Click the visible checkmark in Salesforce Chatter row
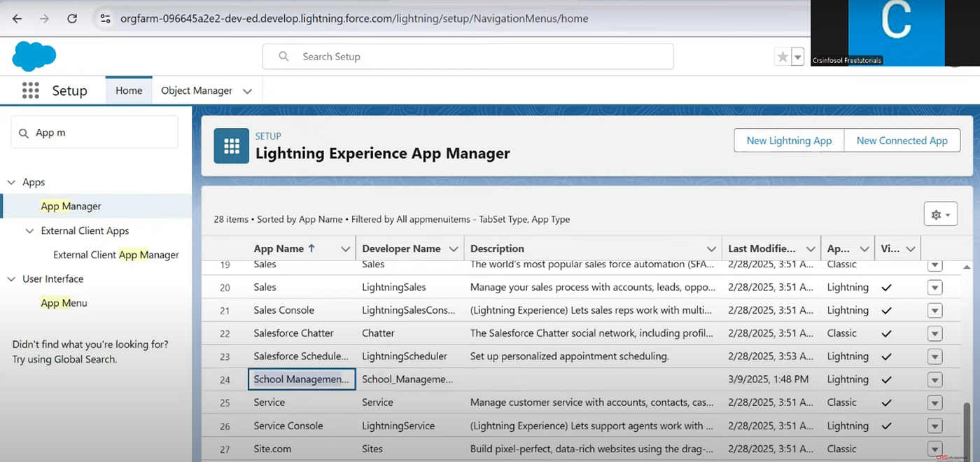Screen dimensions: 980x462 (887, 333)
